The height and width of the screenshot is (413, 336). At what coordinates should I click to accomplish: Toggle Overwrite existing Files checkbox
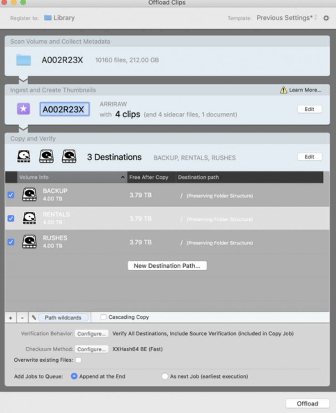pyautogui.click(x=79, y=360)
